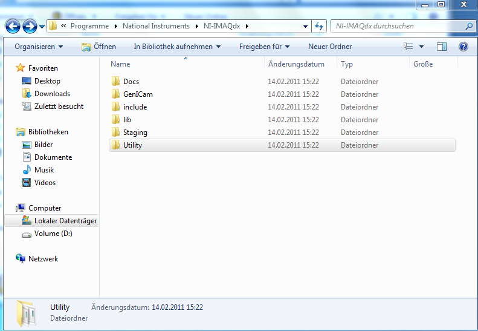Select Programme in the address path
Viewport: 478px width, 331px height.
click(89, 26)
